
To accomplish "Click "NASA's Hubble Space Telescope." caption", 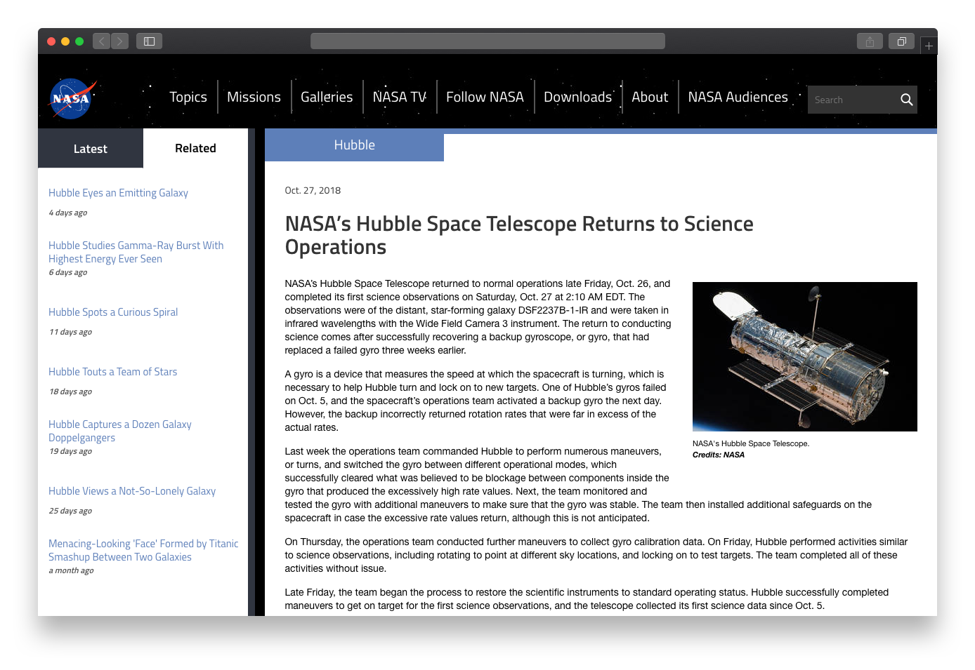I will click(x=751, y=444).
